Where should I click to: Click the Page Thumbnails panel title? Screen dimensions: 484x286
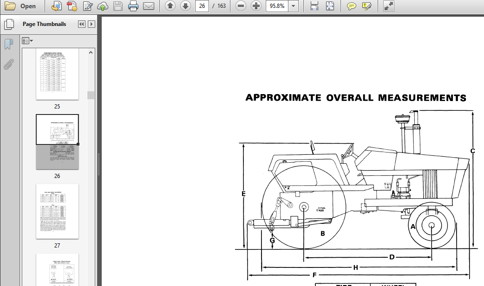(44, 24)
